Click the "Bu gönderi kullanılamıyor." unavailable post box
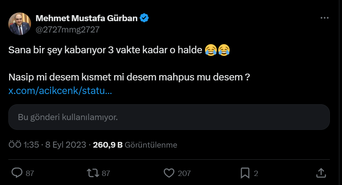Screen dimensions: 342x185 pos(169,117)
